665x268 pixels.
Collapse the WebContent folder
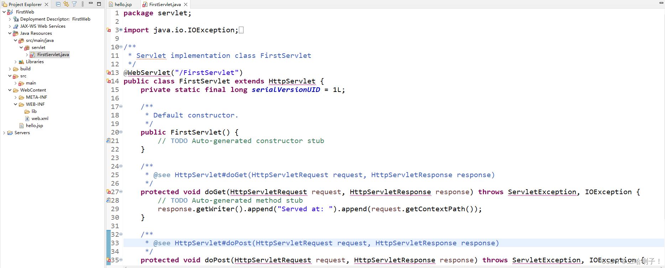coord(10,90)
